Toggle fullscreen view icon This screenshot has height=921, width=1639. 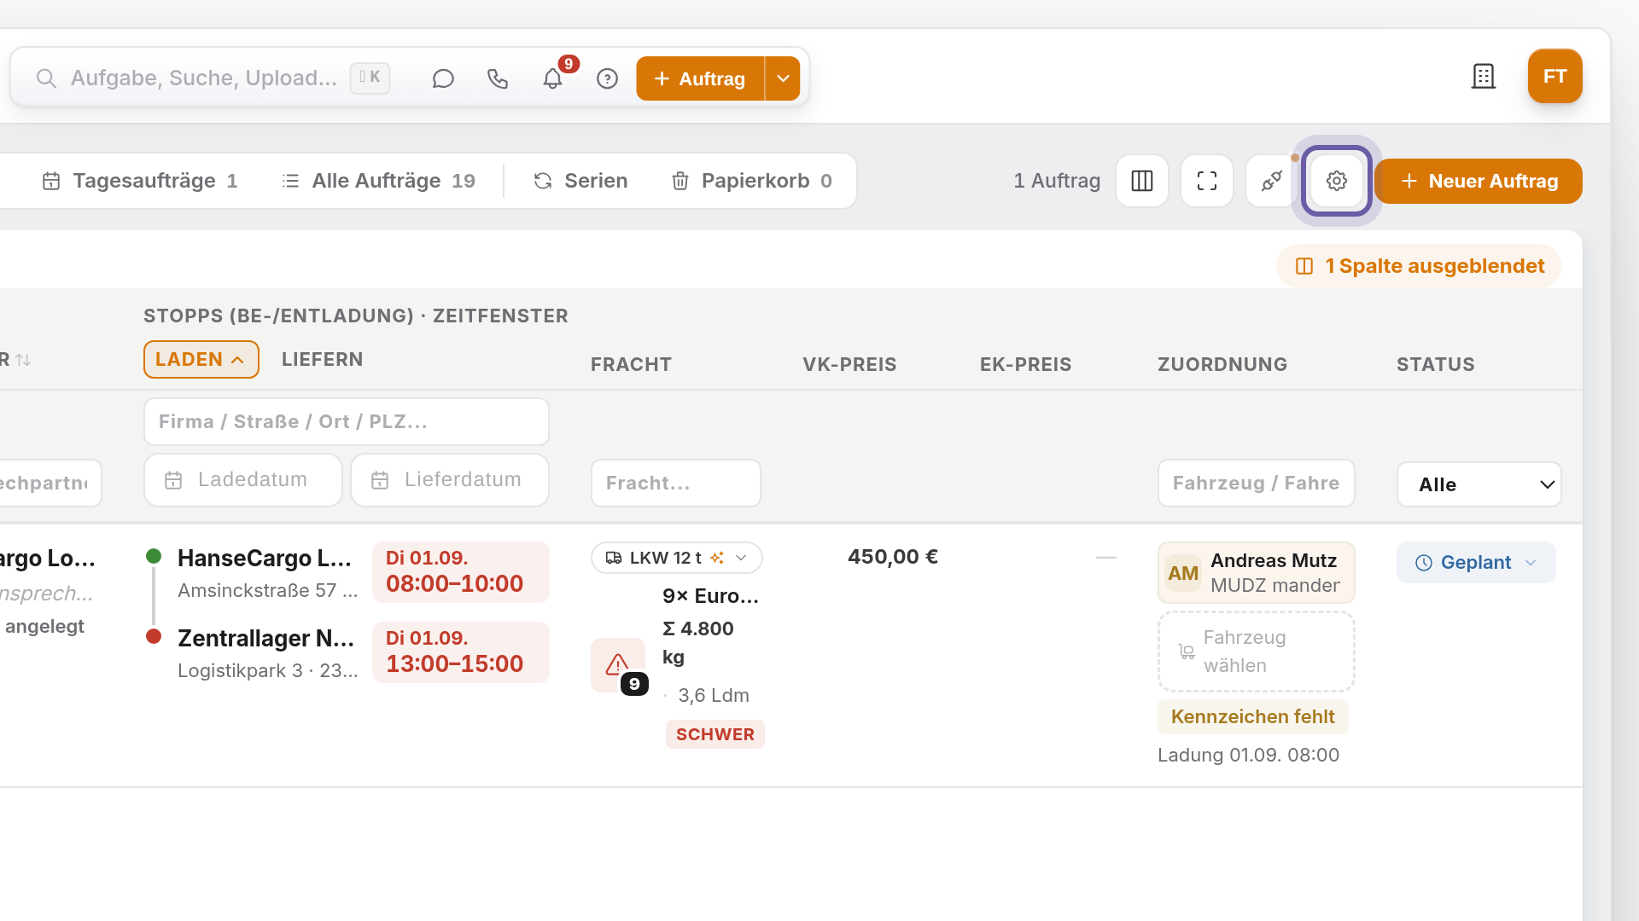[x=1207, y=181]
